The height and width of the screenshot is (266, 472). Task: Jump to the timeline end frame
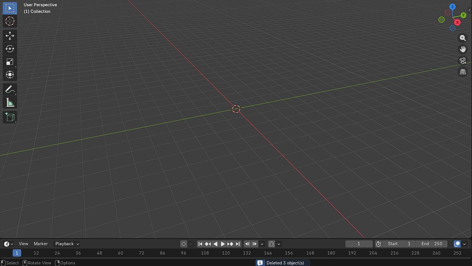point(238,244)
